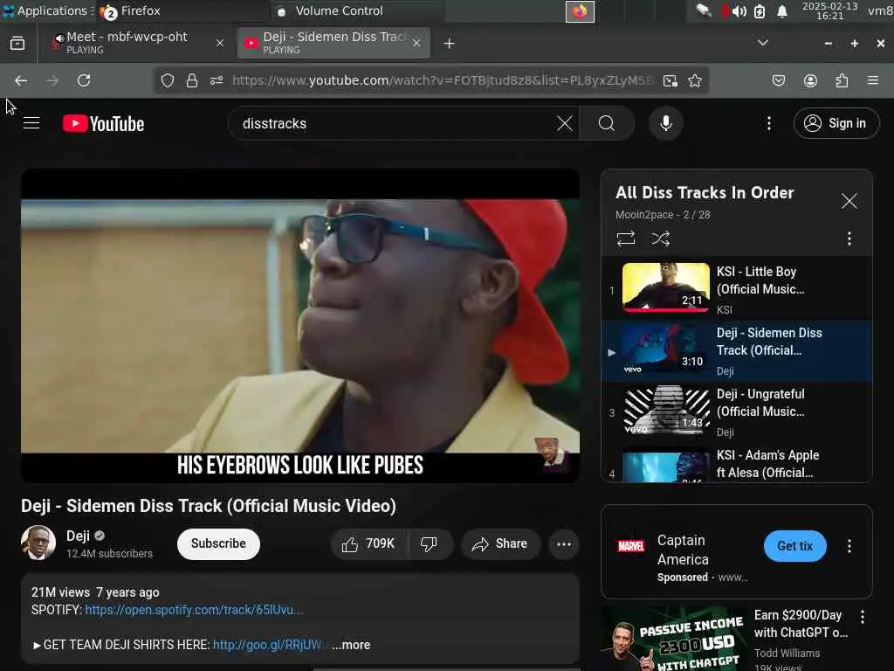
Task: Open Deji channel avatar
Action: click(38, 543)
